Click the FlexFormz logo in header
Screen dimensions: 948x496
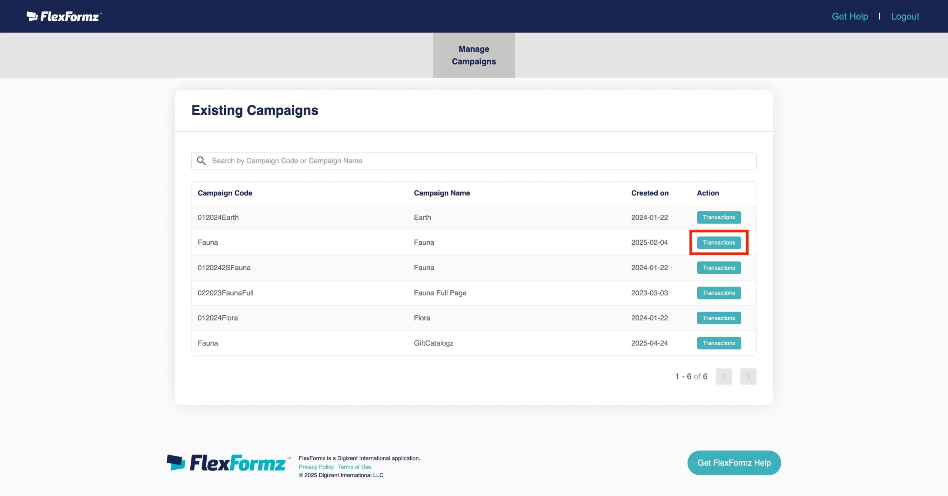pos(64,16)
